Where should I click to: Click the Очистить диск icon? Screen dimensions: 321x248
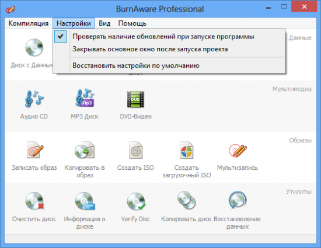pyautogui.click(x=34, y=201)
